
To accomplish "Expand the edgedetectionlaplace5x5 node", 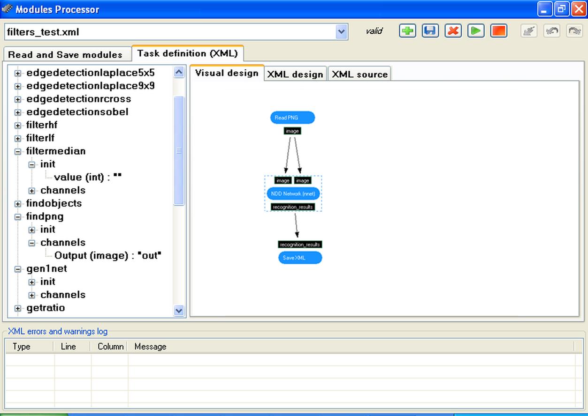I will [18, 73].
